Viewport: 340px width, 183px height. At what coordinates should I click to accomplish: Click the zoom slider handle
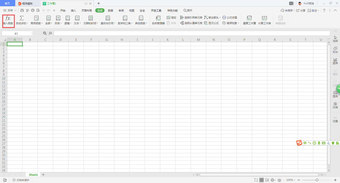(x=317, y=180)
